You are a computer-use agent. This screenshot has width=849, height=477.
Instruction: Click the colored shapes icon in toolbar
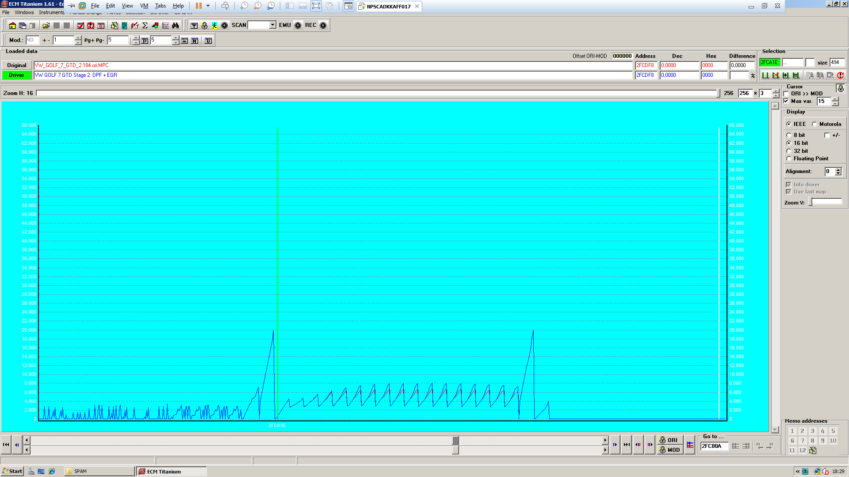coord(155,26)
